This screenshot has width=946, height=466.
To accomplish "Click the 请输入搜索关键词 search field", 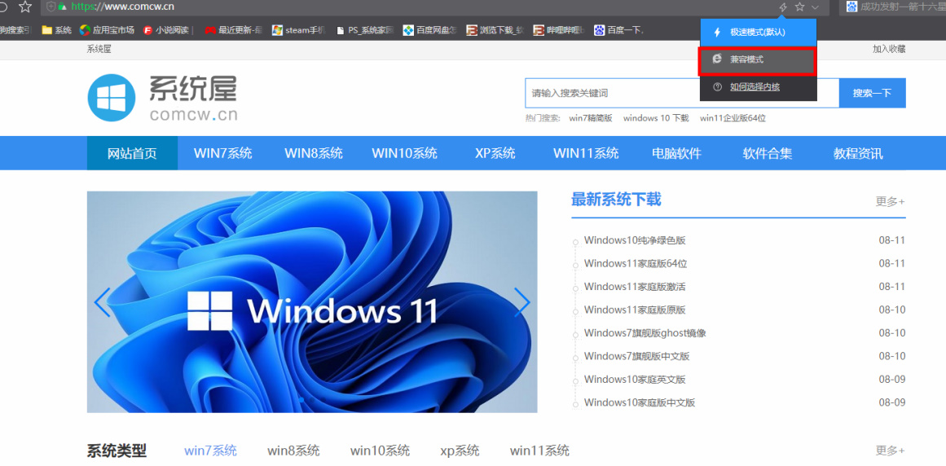I will 681,94.
